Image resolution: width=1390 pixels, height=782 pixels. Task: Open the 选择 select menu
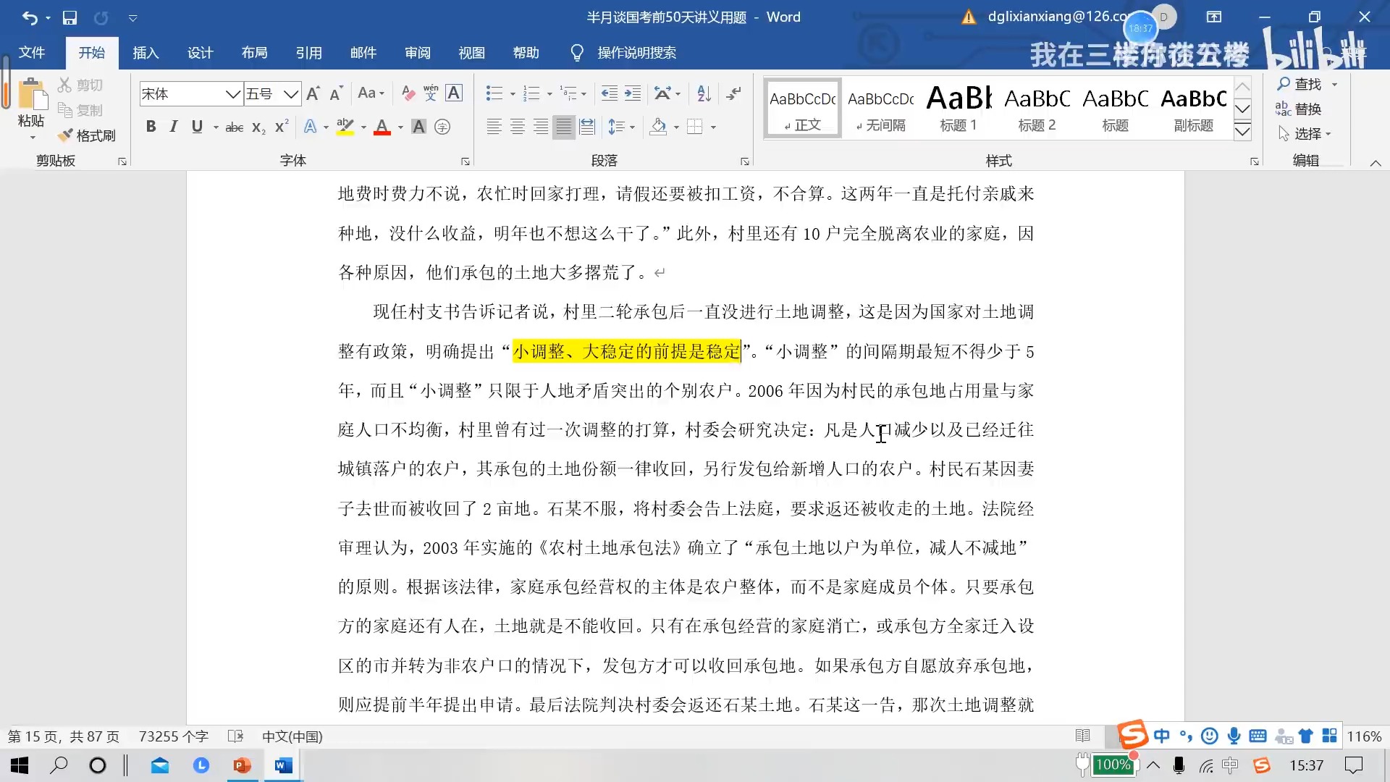click(x=1305, y=133)
